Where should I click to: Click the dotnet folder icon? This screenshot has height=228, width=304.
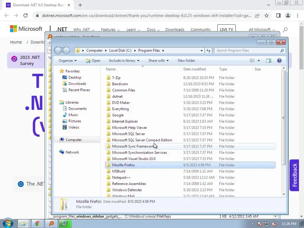(x=109, y=96)
